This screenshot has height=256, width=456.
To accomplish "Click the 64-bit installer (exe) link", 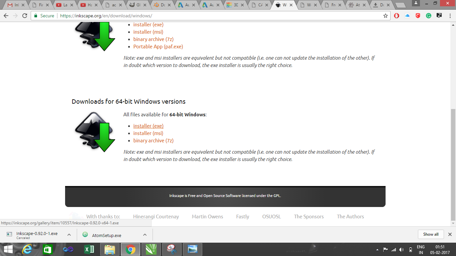I will [148, 126].
